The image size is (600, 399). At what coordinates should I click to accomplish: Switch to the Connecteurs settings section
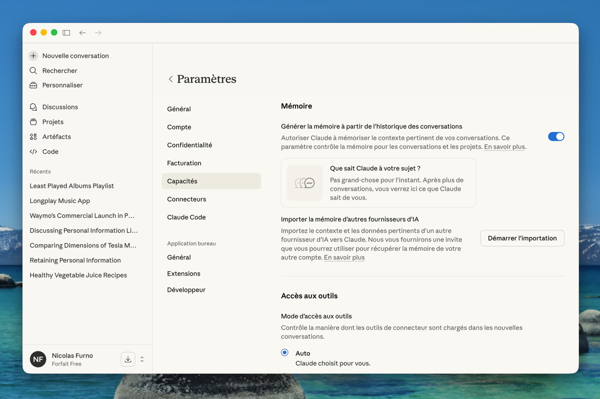(x=186, y=199)
